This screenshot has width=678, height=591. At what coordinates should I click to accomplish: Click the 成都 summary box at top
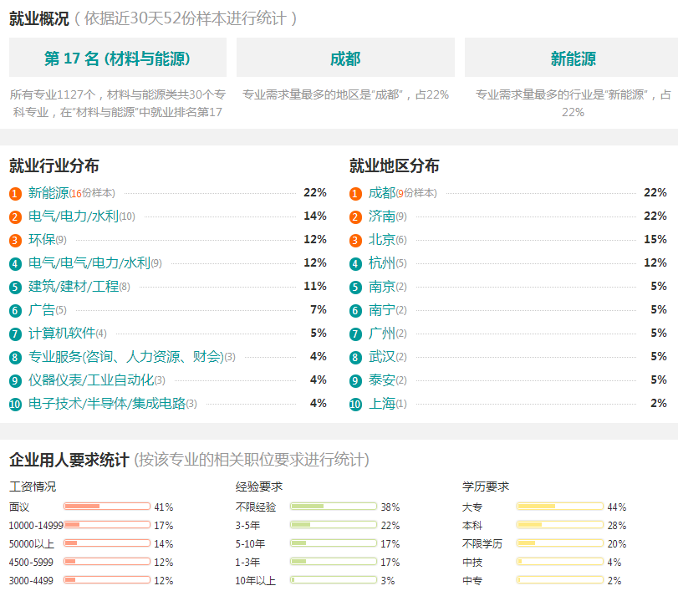coord(345,58)
